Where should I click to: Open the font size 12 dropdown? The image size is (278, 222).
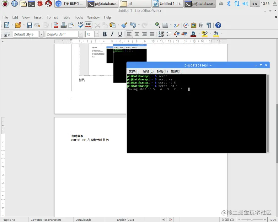[97, 34]
